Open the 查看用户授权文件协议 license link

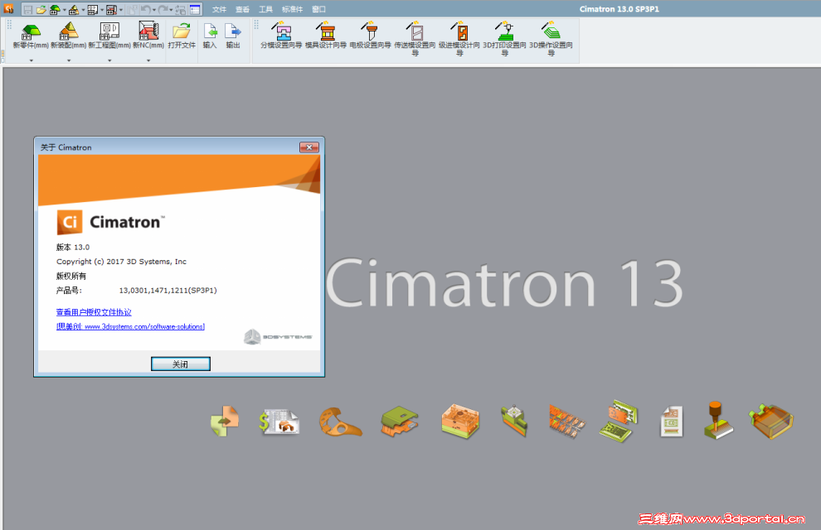[x=94, y=312]
